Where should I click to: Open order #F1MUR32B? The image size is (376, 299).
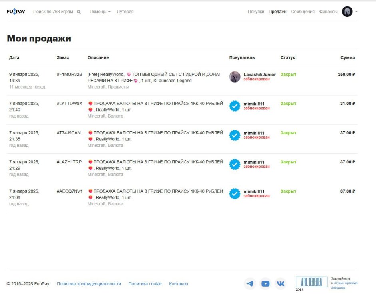tap(69, 75)
